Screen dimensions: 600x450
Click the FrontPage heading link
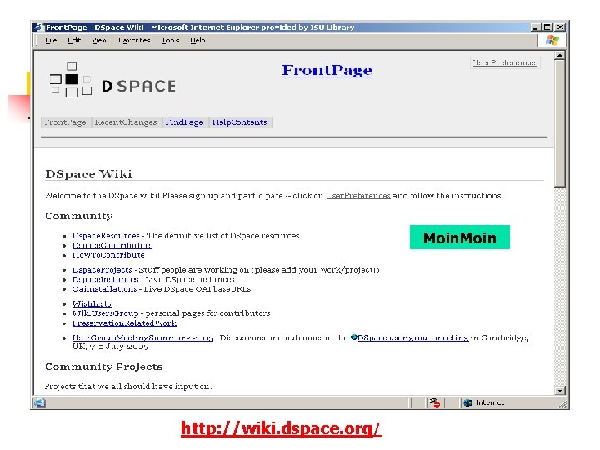(x=327, y=70)
